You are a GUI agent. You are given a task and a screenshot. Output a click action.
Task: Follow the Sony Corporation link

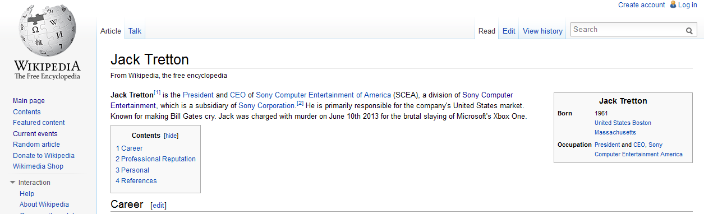click(x=266, y=105)
